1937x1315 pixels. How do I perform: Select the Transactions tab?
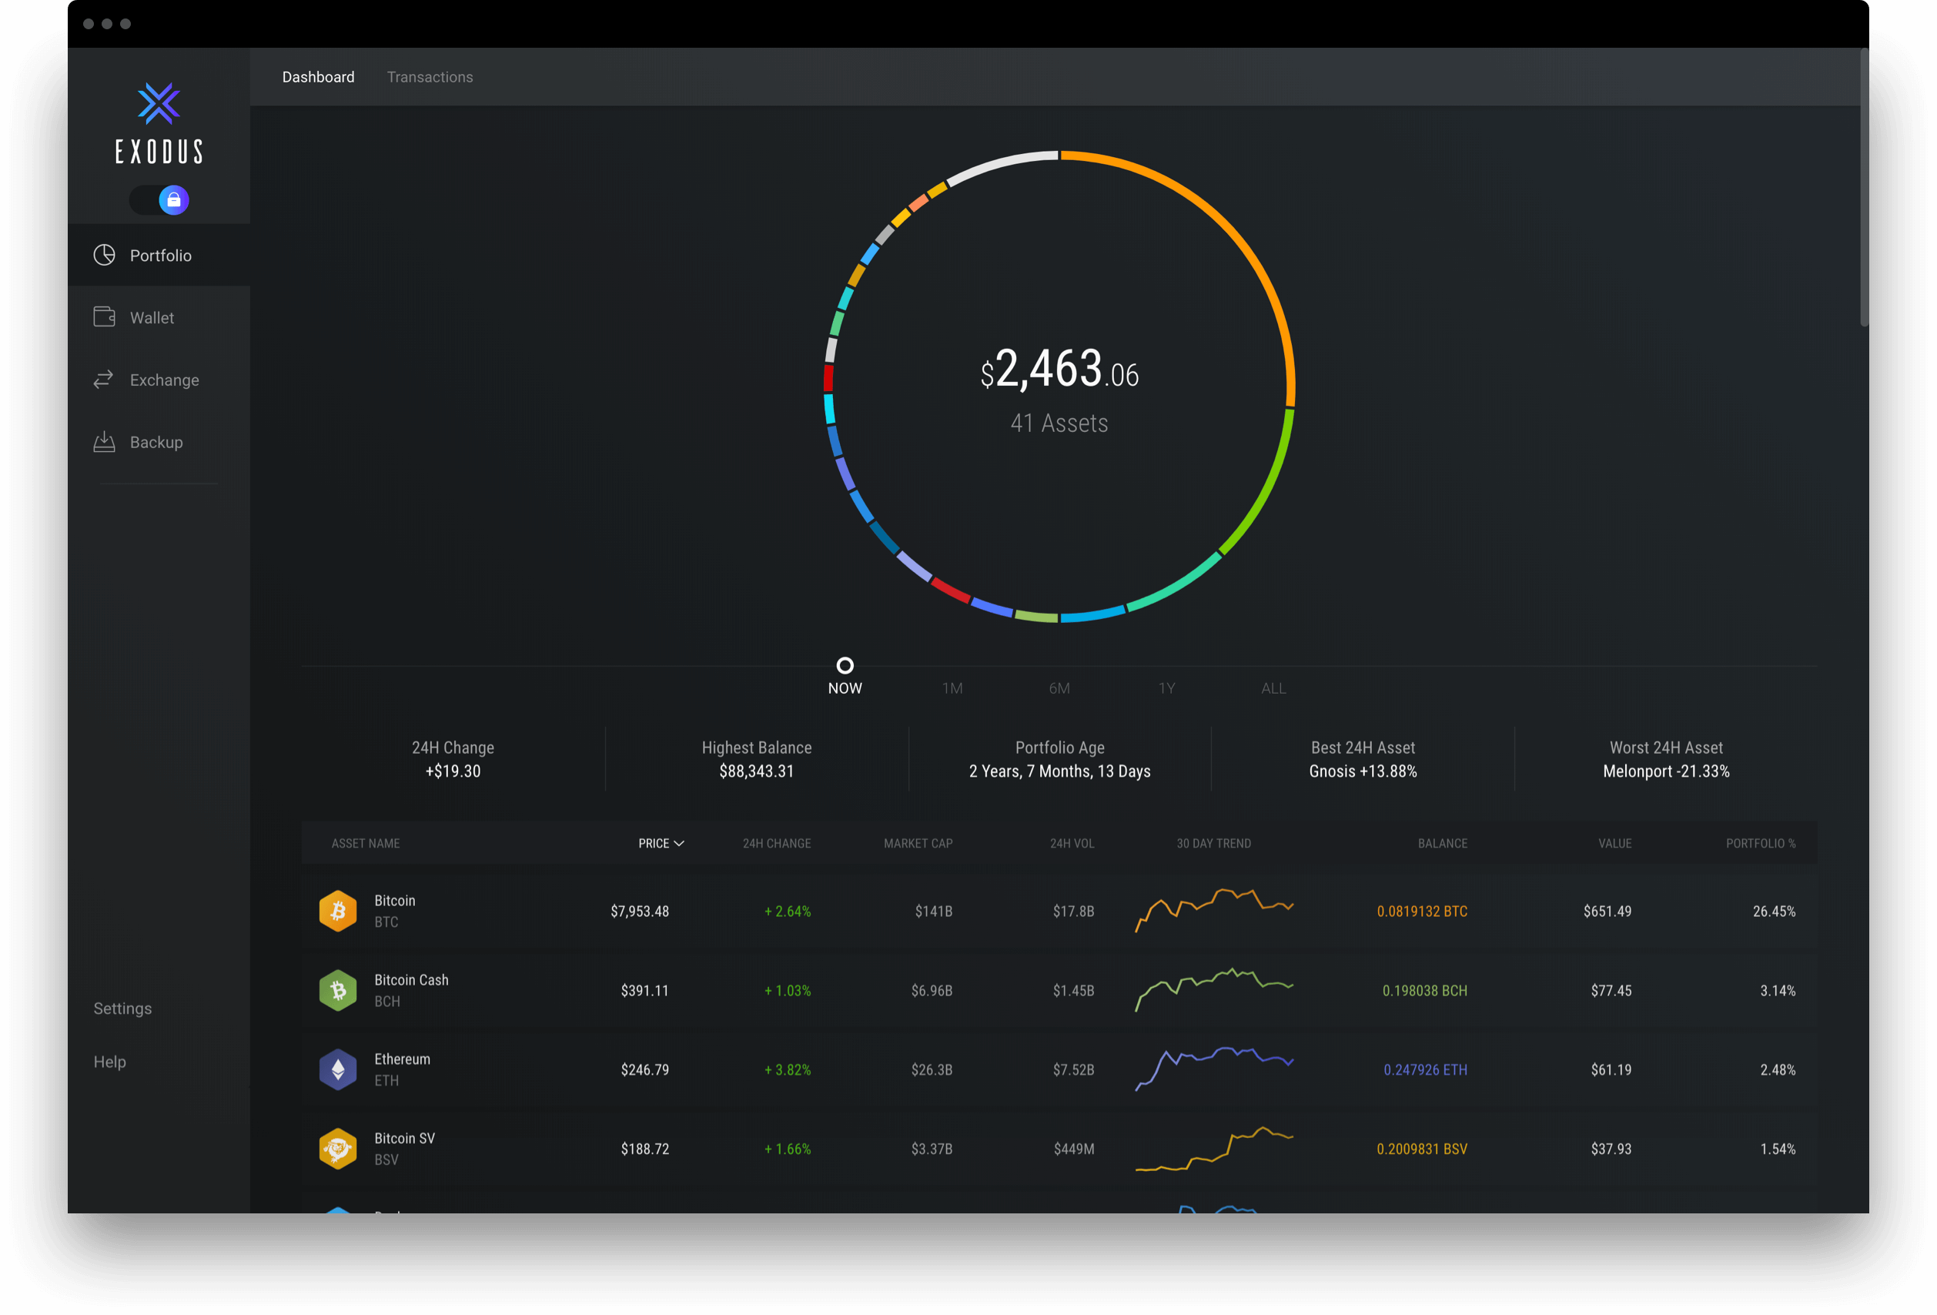tap(430, 76)
